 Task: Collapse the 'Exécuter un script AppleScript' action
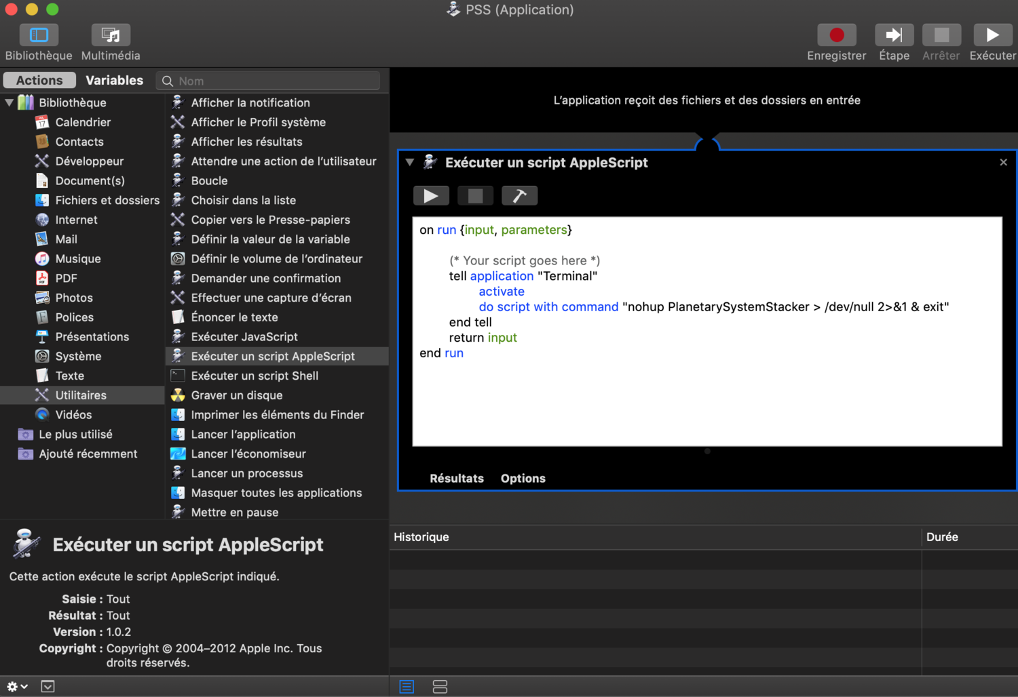pos(410,163)
